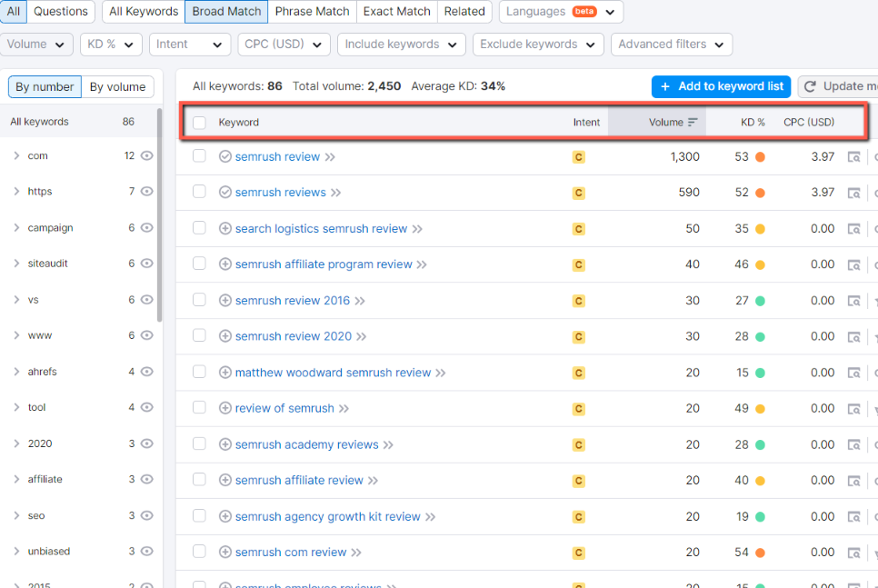Image resolution: width=878 pixels, height=588 pixels.
Task: Tick checkbox for semrush review 2016 row
Action: coord(199,300)
